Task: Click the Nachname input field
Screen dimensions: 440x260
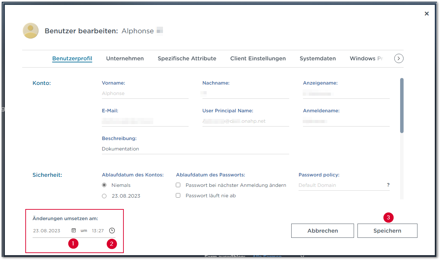Action: [246, 94]
